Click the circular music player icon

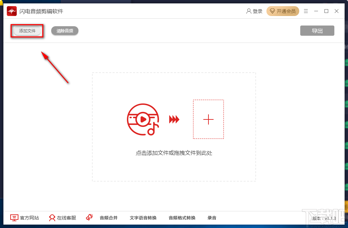[x=143, y=119]
